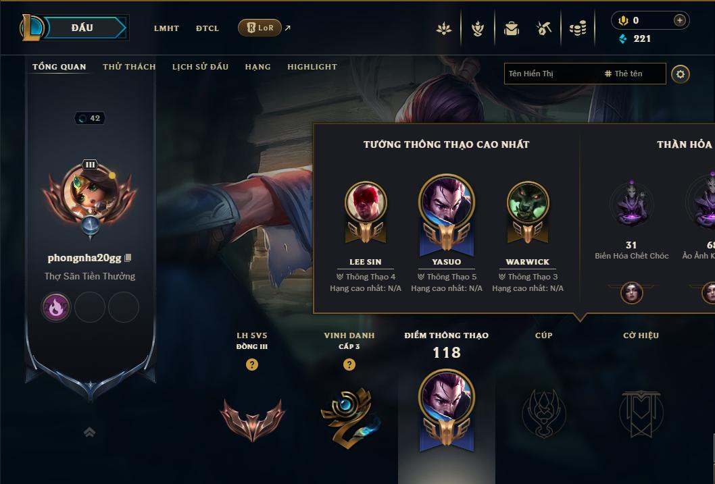The width and height of the screenshot is (715, 484).
Task: Open LoR external game link
Action: (260, 28)
